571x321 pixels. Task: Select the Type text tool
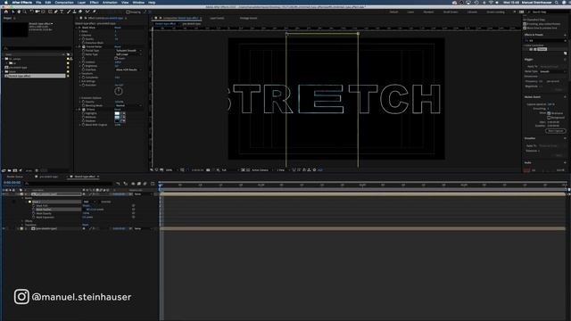point(62,12)
